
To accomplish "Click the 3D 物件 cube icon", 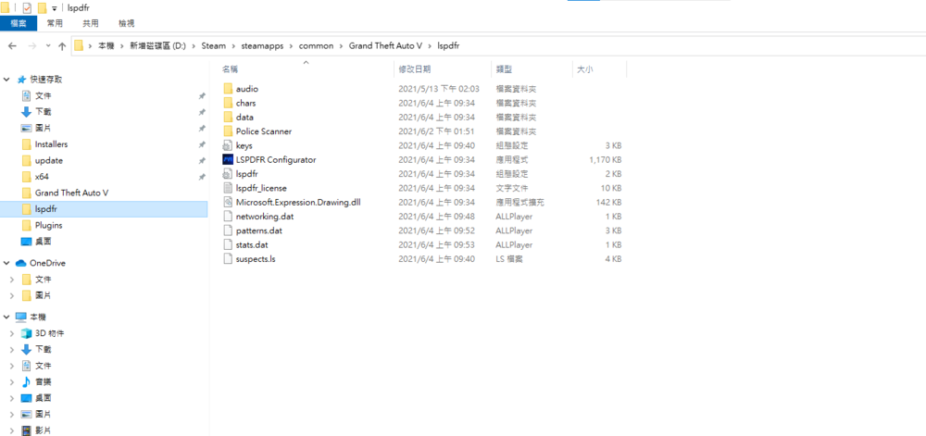I will [x=26, y=333].
